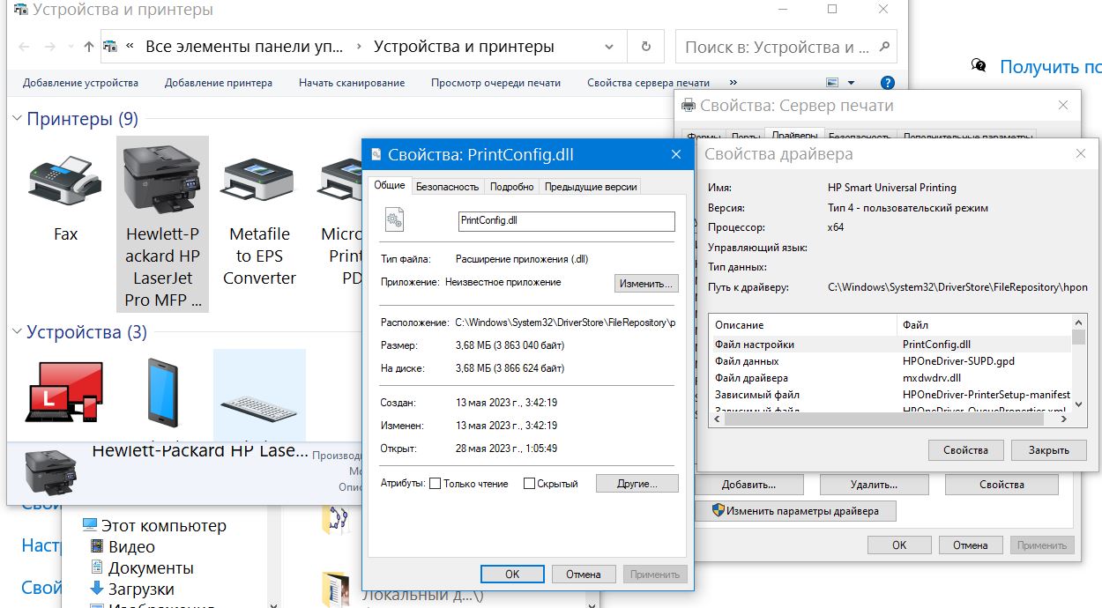
Task: Enable the Скрытый attribute checkbox
Action: pyautogui.click(x=529, y=484)
